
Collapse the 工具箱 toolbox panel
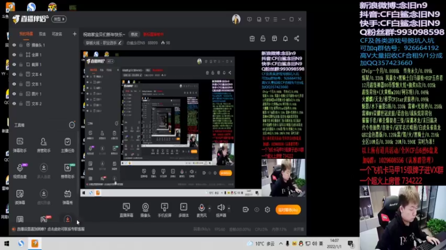[72, 125]
